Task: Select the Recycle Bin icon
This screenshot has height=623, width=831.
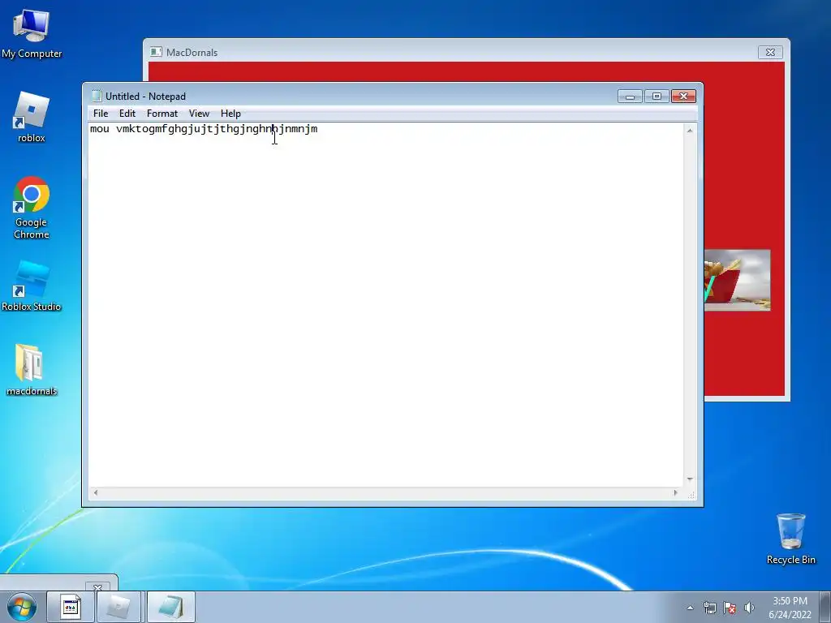Action: pyautogui.click(x=790, y=539)
